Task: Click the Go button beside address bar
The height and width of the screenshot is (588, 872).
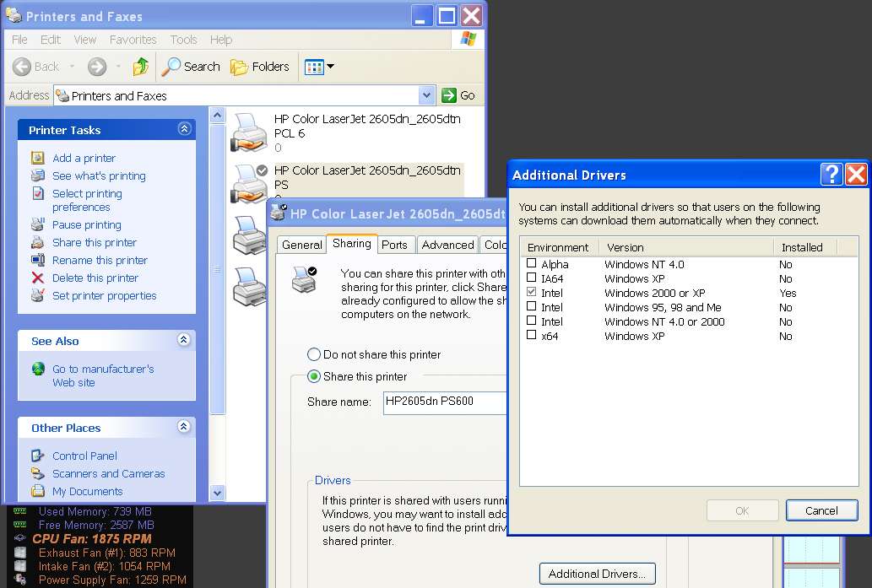Action: click(458, 95)
